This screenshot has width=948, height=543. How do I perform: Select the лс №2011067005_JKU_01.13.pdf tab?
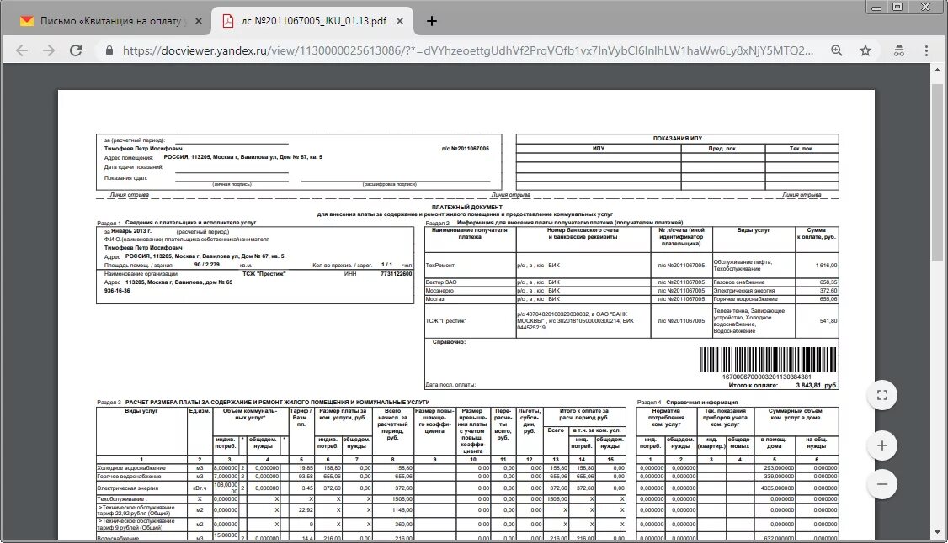312,21
